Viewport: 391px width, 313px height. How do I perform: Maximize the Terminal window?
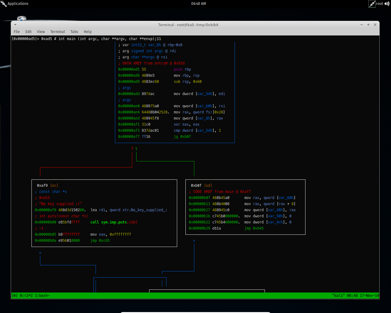[x=368, y=25]
